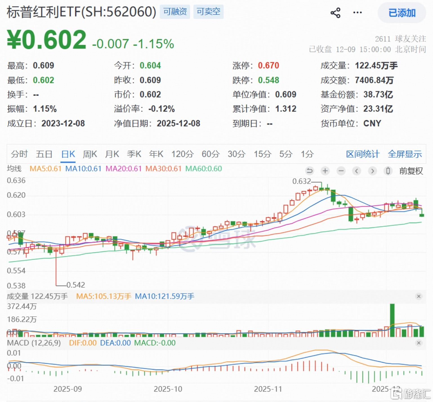The height and width of the screenshot is (402, 433).
Task: Select the 季K tab
Action: pos(134,154)
